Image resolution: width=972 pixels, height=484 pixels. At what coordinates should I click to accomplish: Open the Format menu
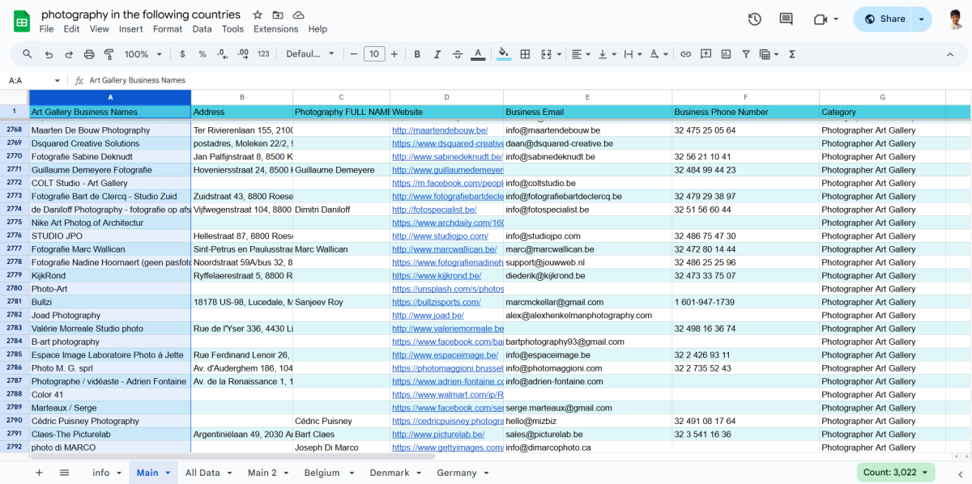tap(168, 29)
